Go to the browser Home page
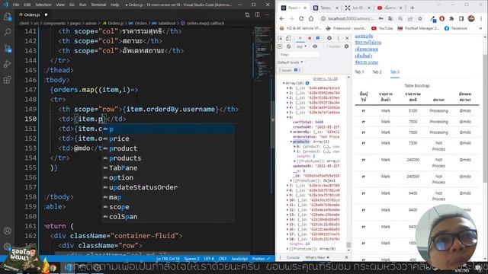The image size is (488, 274). click(311, 18)
